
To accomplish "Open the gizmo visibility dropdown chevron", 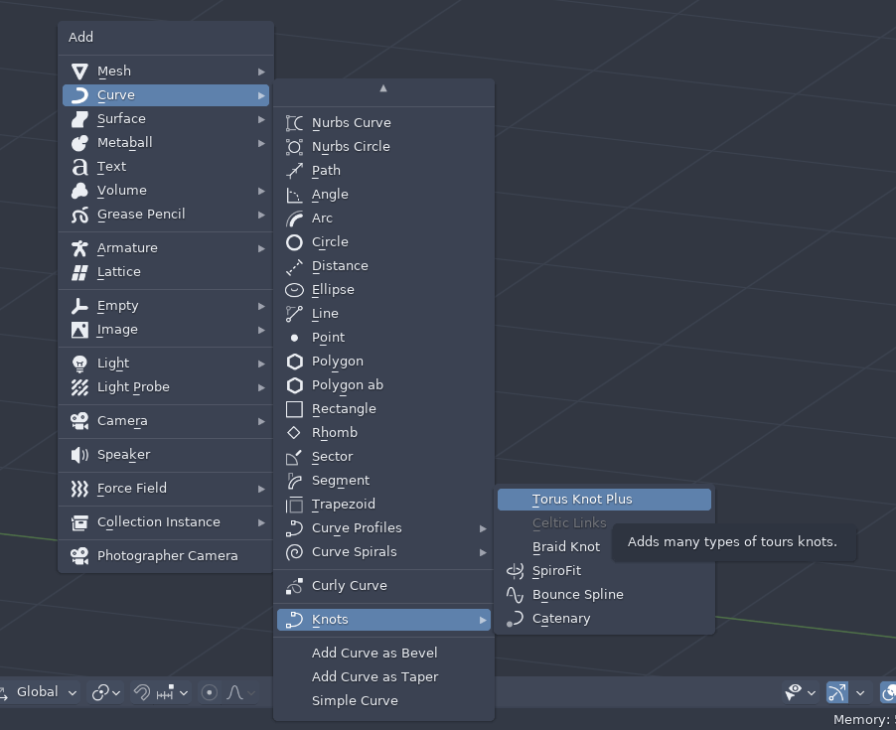I will pyautogui.click(x=813, y=692).
